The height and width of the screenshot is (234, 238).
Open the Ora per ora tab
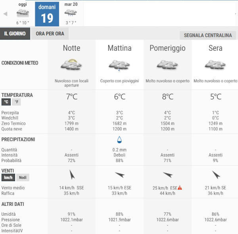click(50, 34)
